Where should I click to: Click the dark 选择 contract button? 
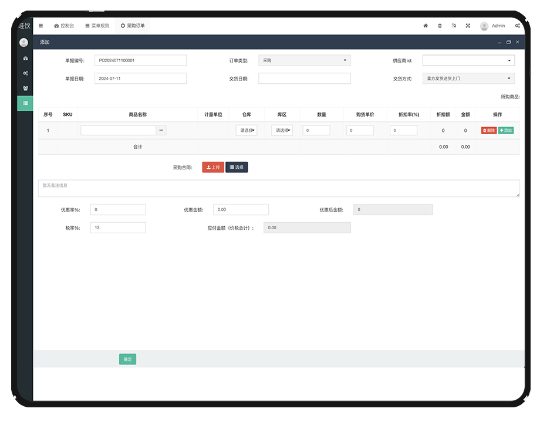237,167
